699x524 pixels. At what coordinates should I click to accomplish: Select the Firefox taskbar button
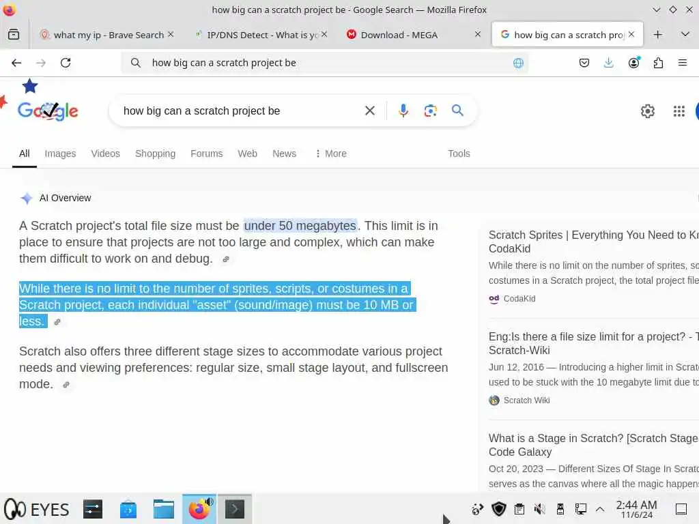point(199,509)
